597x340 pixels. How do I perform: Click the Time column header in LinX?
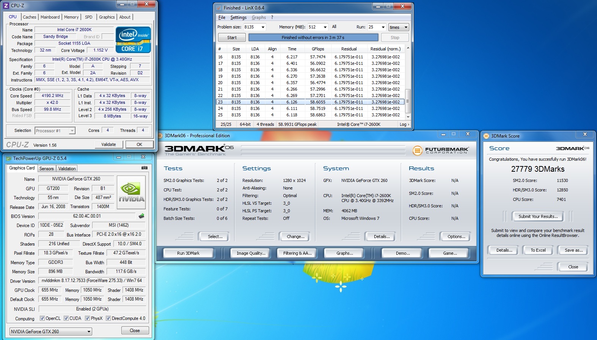292,49
